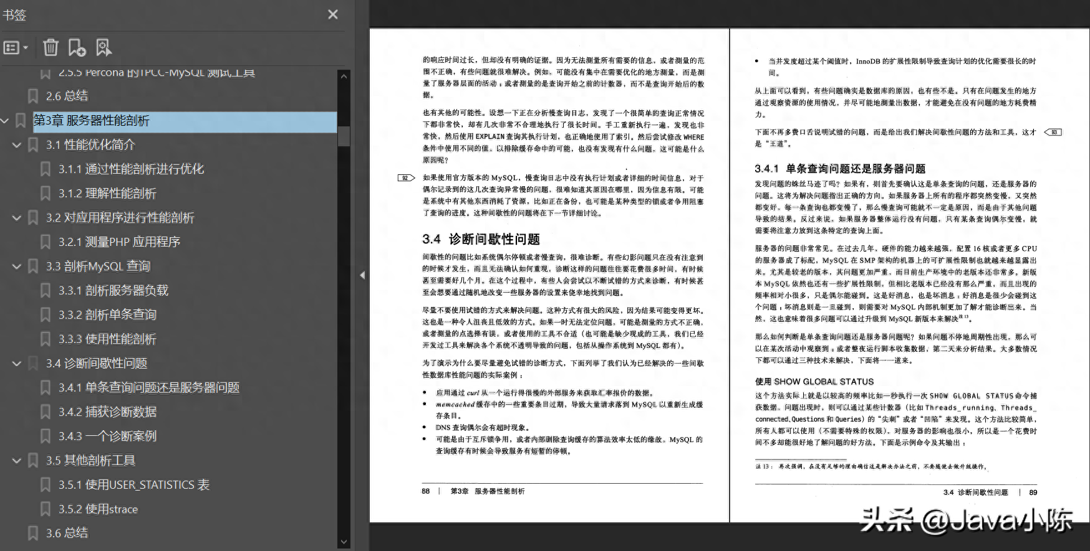Click the 3.4 诊断间歇性问题 heading on page 88
Image resolution: width=1090 pixels, height=551 pixels.
pyautogui.click(x=481, y=239)
